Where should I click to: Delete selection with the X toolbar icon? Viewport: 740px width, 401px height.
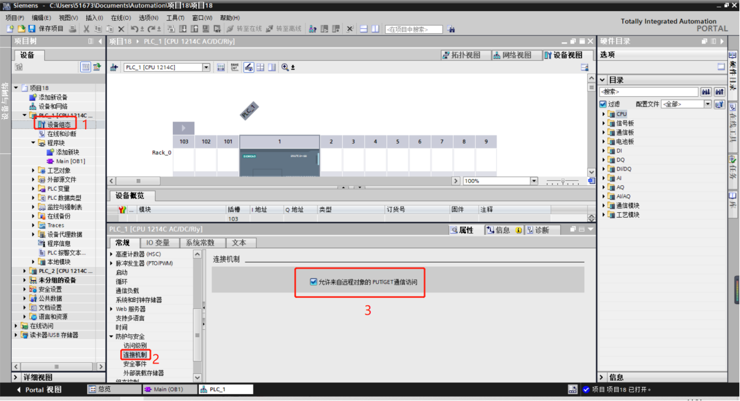click(121, 29)
